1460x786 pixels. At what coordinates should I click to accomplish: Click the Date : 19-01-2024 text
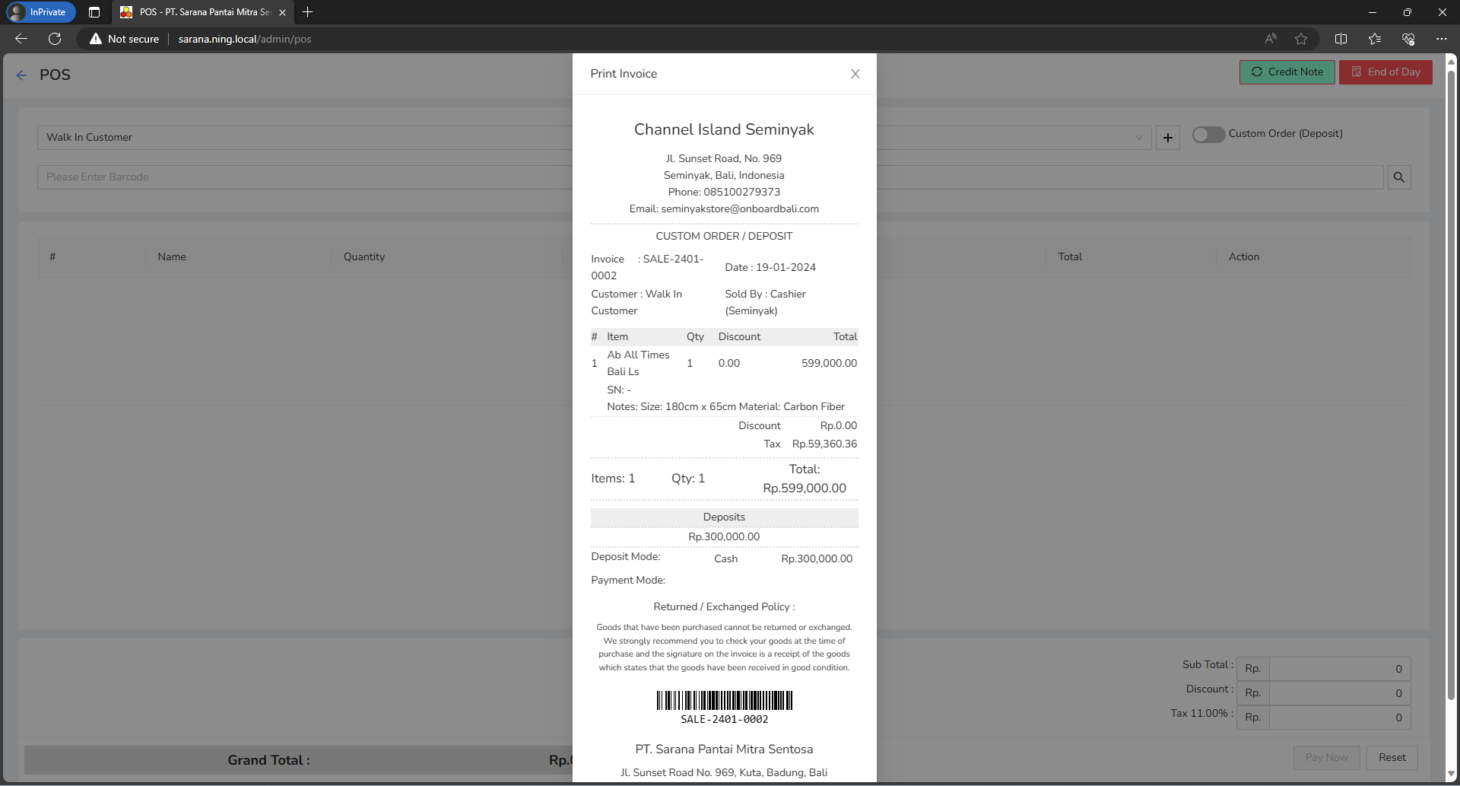770,268
